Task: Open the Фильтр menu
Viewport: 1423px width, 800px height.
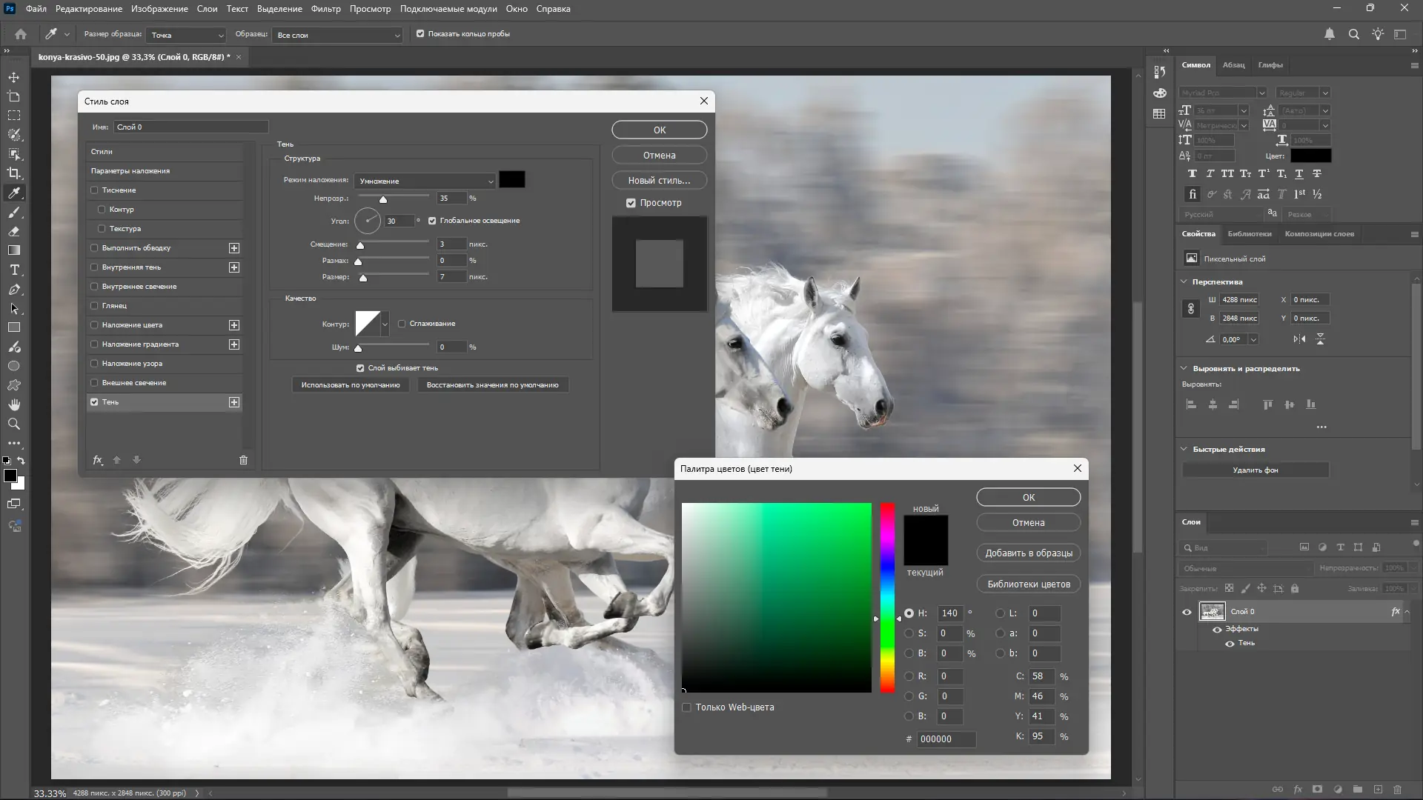Action: tap(325, 9)
